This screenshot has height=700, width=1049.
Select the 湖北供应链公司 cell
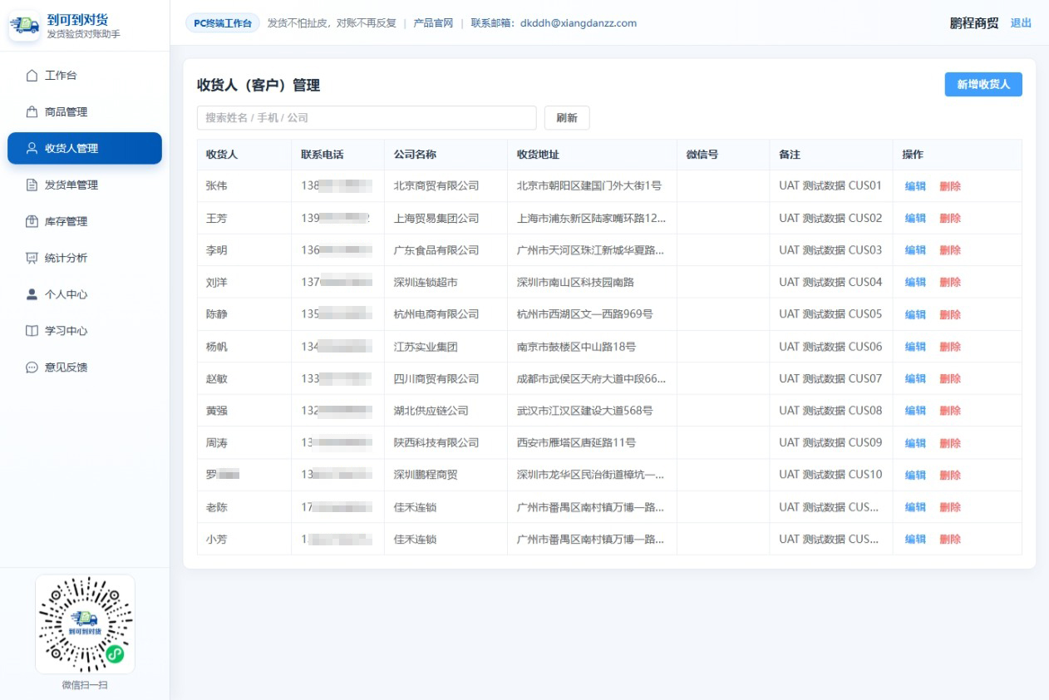(x=446, y=411)
